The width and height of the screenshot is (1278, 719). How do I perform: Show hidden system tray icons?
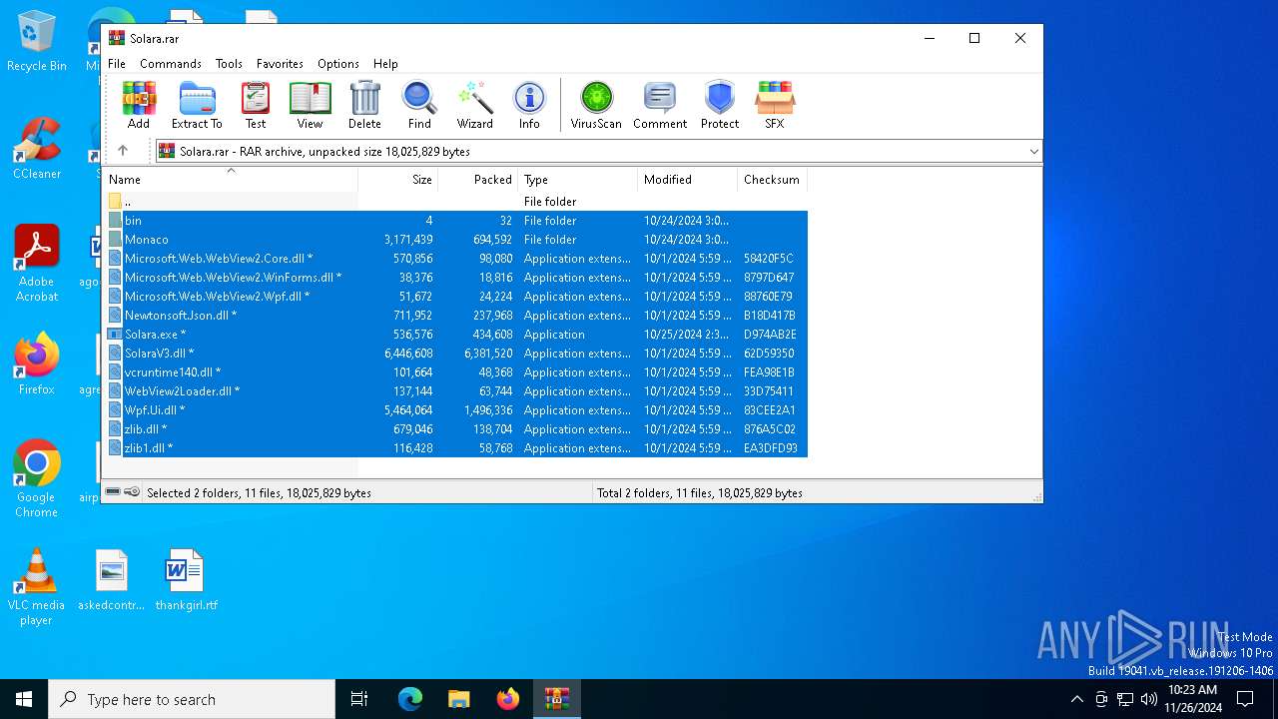tap(1076, 699)
